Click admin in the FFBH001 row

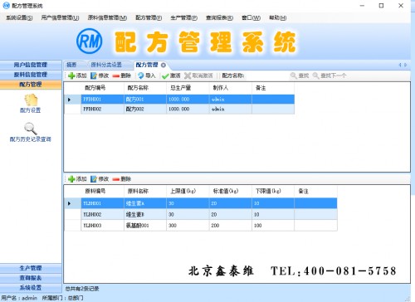(230, 100)
